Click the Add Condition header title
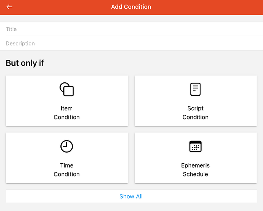 (131, 7)
